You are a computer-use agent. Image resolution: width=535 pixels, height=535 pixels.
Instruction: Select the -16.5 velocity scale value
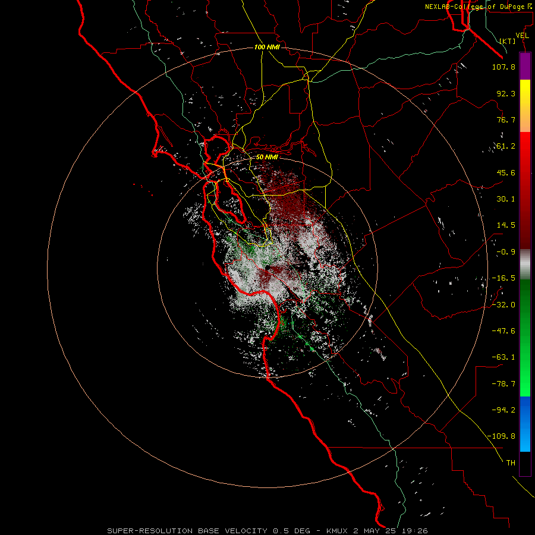point(503,278)
